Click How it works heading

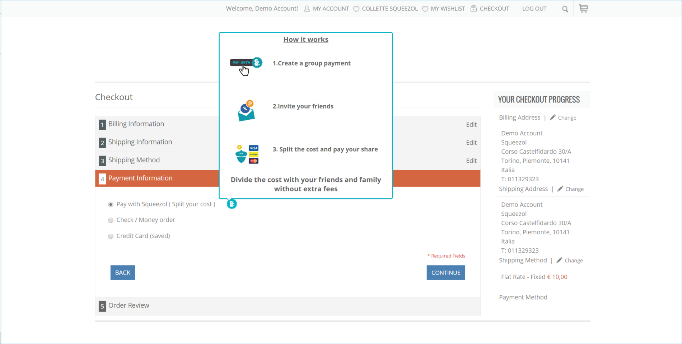tap(306, 39)
